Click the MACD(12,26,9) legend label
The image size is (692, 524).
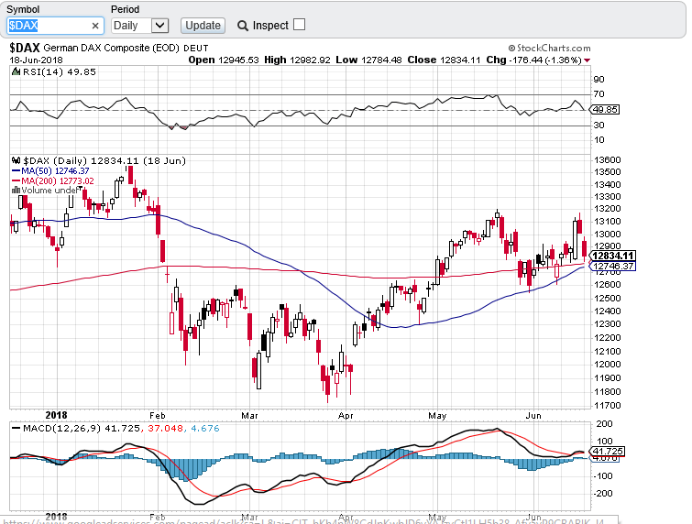tap(62, 429)
